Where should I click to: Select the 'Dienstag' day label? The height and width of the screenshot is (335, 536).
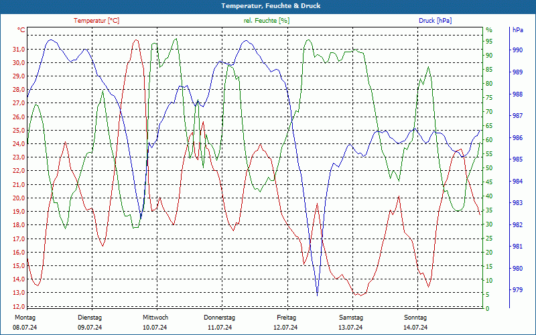click(x=90, y=317)
